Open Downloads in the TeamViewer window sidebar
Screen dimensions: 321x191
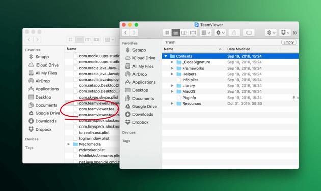(139, 114)
